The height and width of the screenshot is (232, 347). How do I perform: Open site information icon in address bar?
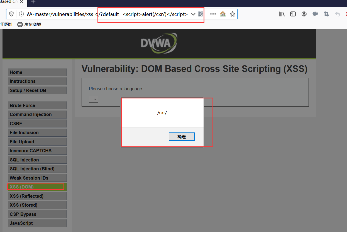click(21, 14)
